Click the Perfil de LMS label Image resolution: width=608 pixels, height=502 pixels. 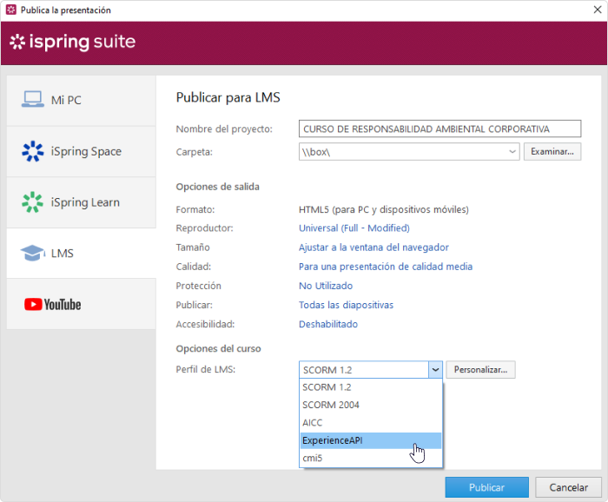[206, 369]
